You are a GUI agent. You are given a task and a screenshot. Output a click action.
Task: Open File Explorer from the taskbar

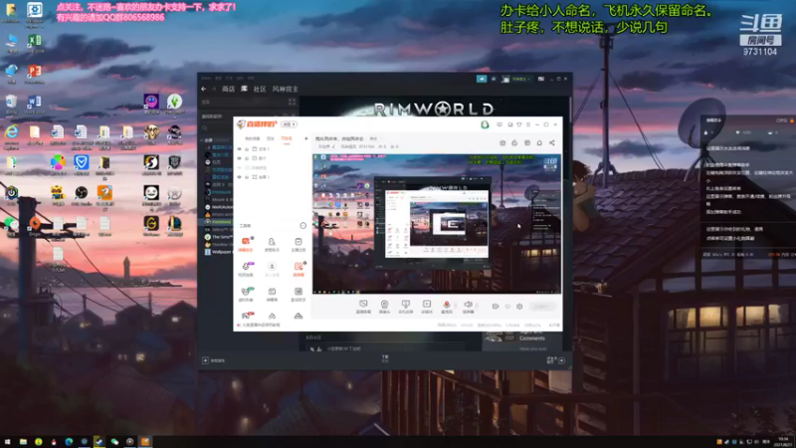(x=23, y=442)
